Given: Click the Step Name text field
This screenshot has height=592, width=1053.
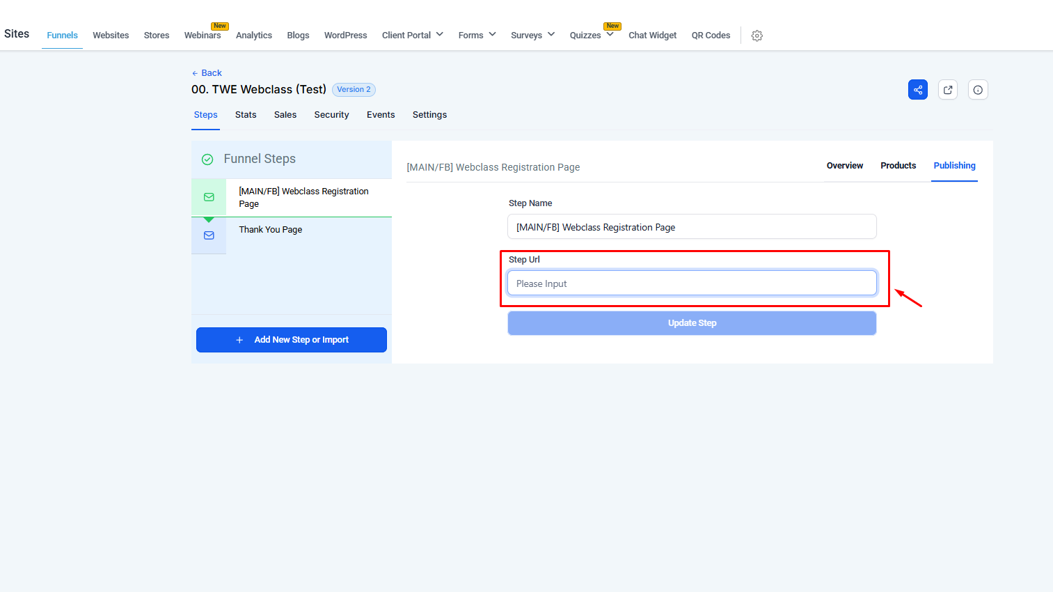Looking at the screenshot, I should click(x=691, y=227).
